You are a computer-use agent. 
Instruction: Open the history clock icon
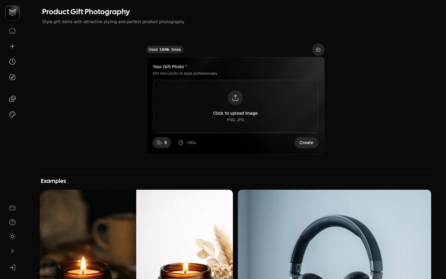(12, 62)
